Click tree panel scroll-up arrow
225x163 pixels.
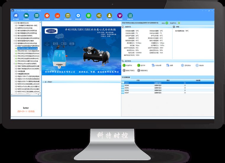click(x=40, y=23)
